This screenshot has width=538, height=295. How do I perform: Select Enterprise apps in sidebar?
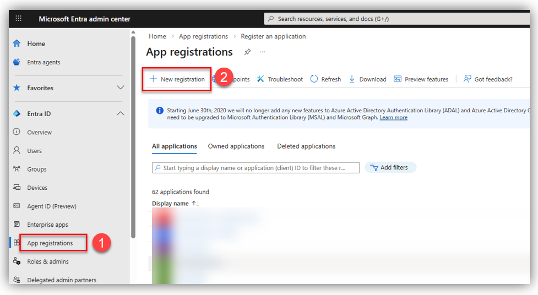[x=48, y=225]
